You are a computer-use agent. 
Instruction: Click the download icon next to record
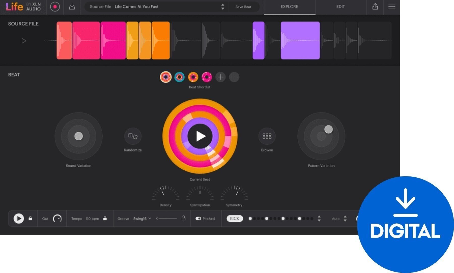tap(72, 7)
